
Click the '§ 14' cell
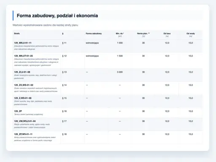64,85
